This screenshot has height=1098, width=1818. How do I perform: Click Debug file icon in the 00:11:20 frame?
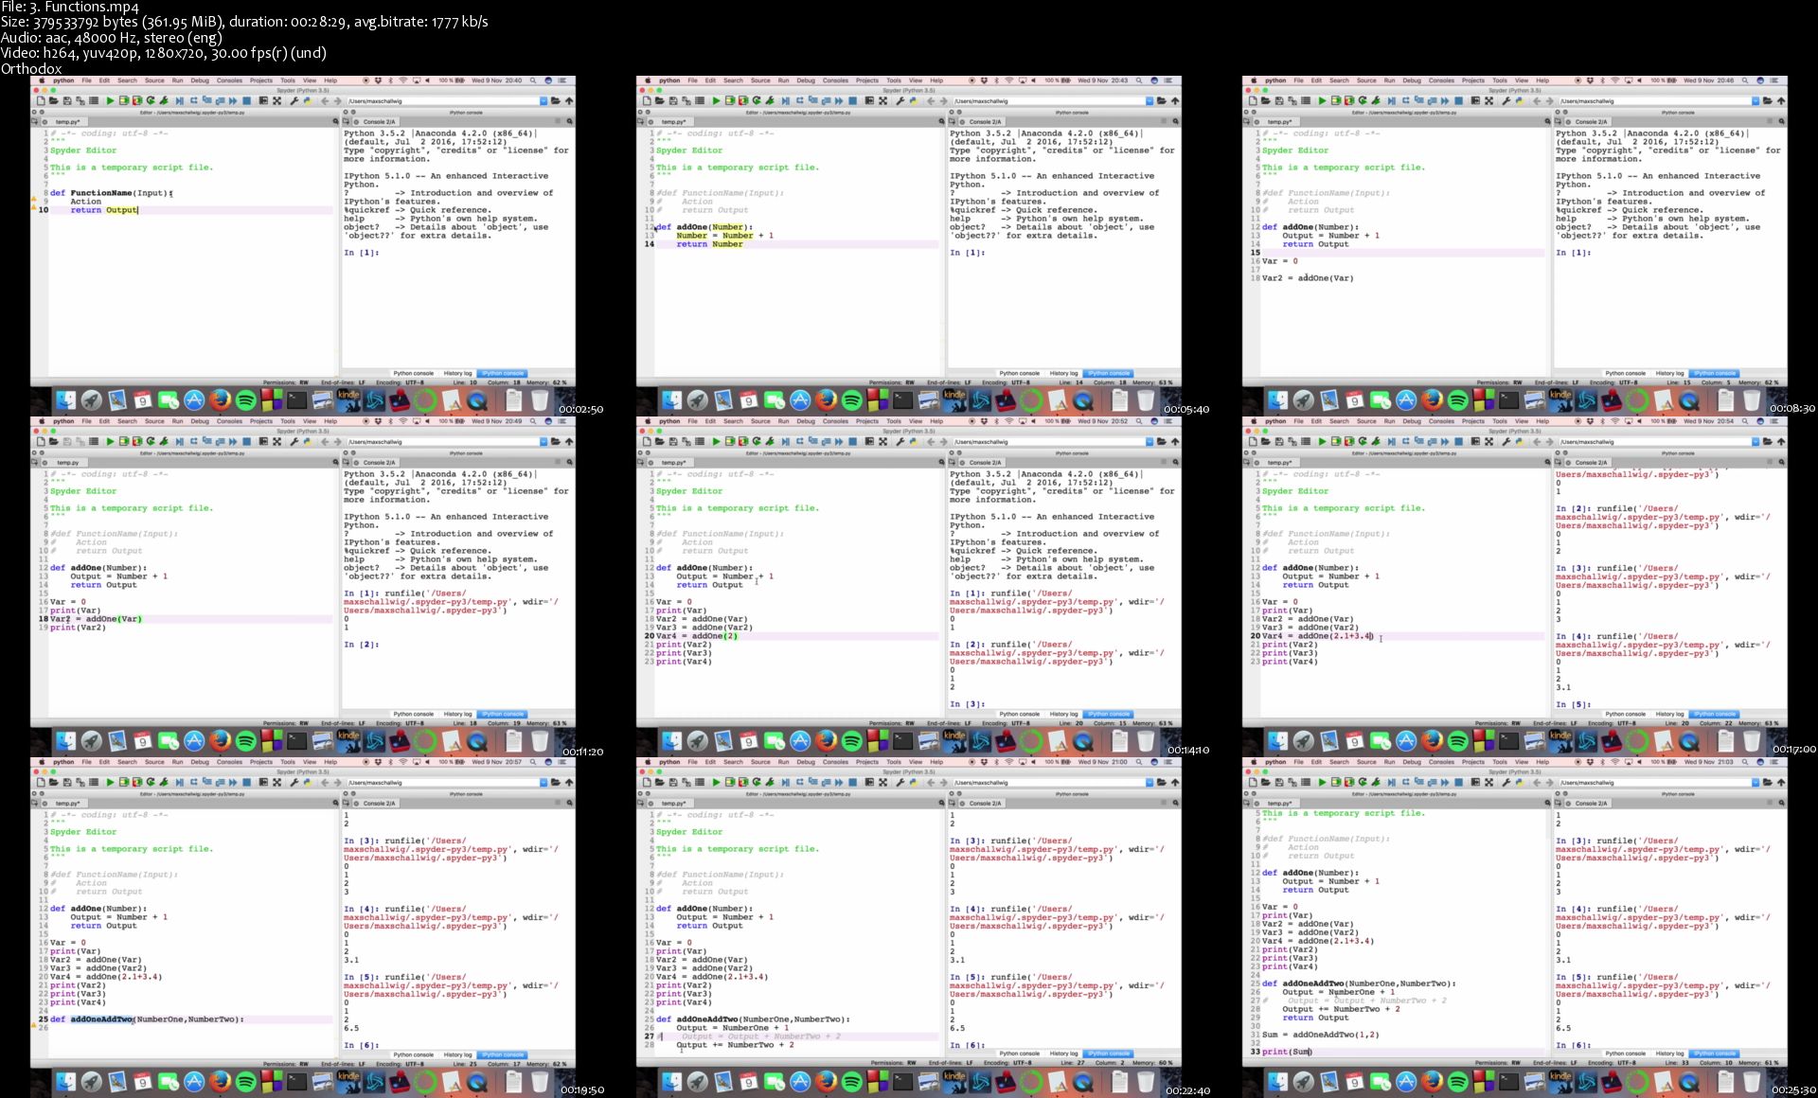[x=179, y=441]
